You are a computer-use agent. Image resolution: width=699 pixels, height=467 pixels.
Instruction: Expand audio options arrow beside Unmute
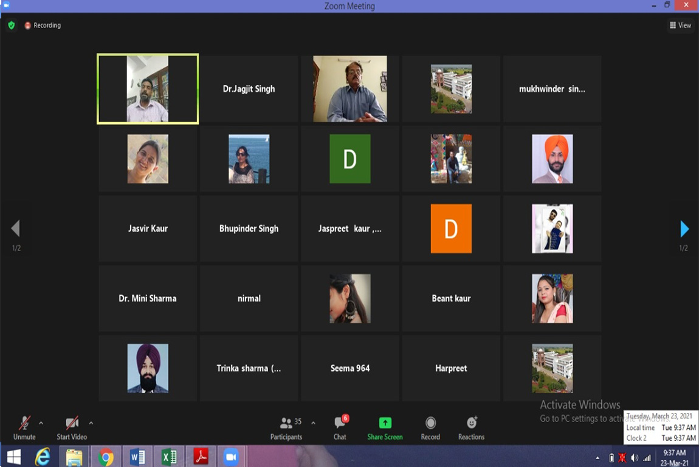[x=41, y=423]
